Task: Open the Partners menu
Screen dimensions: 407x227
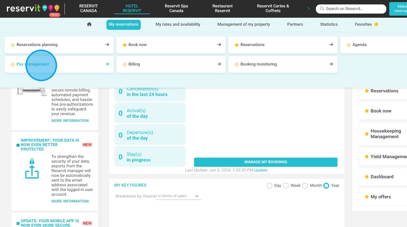Action: (x=295, y=25)
